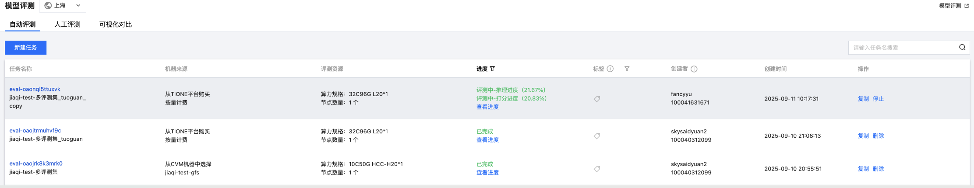Click the progress column filter icon
Image resolution: width=974 pixels, height=188 pixels.
(492, 69)
